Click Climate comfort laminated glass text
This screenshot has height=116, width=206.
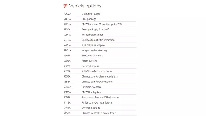[x=100, y=76]
